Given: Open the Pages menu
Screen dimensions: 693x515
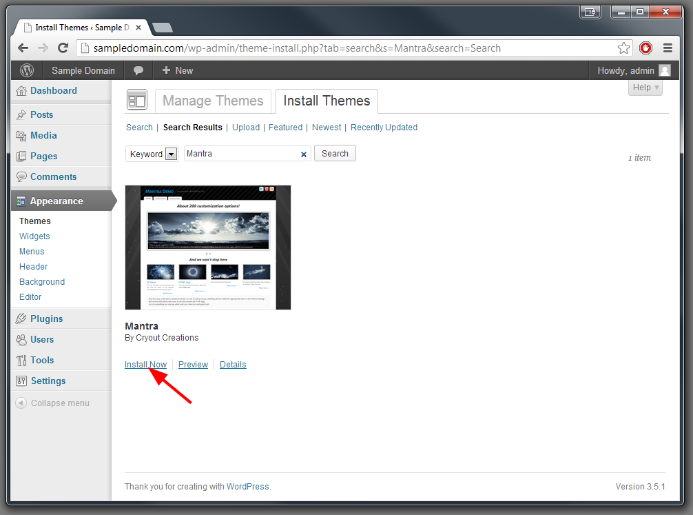Looking at the screenshot, I should [x=61, y=156].
